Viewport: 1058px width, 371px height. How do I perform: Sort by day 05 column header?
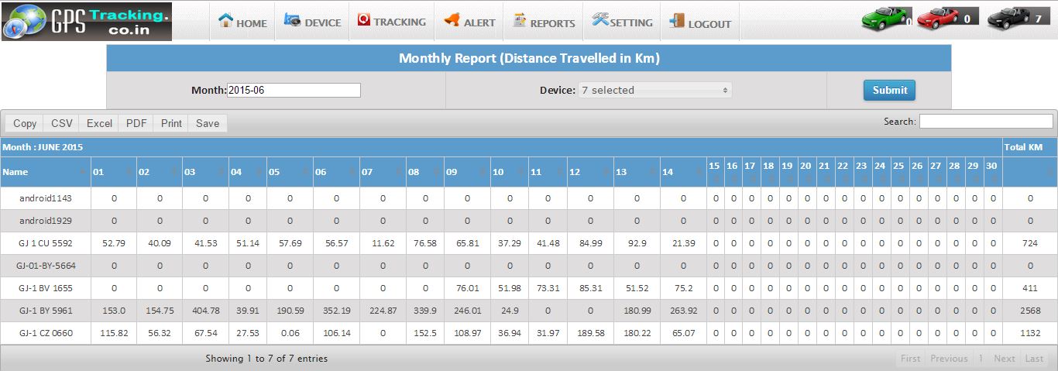(x=290, y=172)
